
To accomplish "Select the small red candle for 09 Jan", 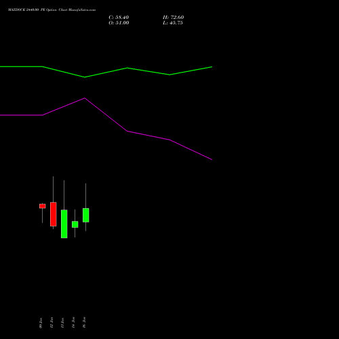I will click(43, 206).
